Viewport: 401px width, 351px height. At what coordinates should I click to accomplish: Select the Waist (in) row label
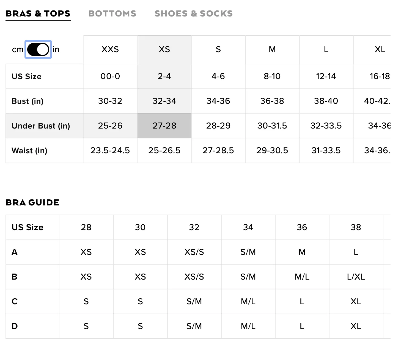tap(29, 151)
